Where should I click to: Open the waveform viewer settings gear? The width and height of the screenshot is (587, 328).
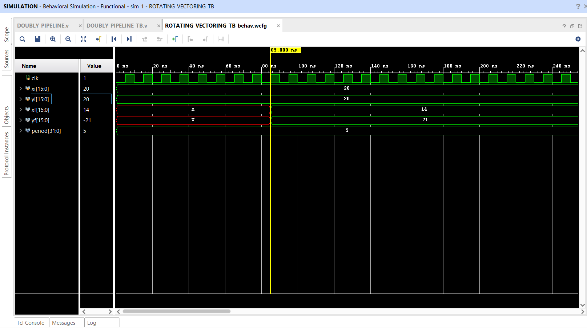[578, 39]
